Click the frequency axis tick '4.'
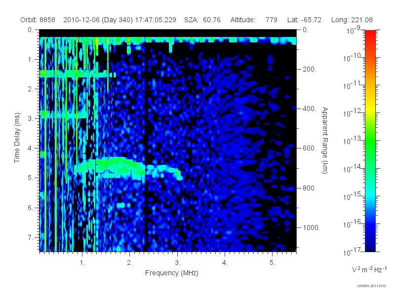This screenshot has width=395, height=296. click(225, 263)
